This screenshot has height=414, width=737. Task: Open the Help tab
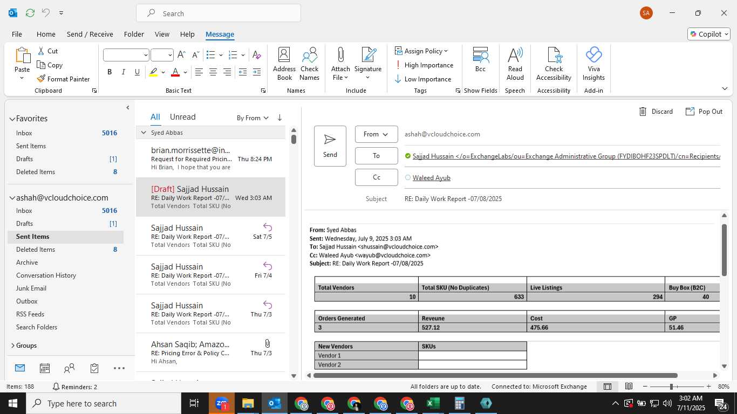187,34
